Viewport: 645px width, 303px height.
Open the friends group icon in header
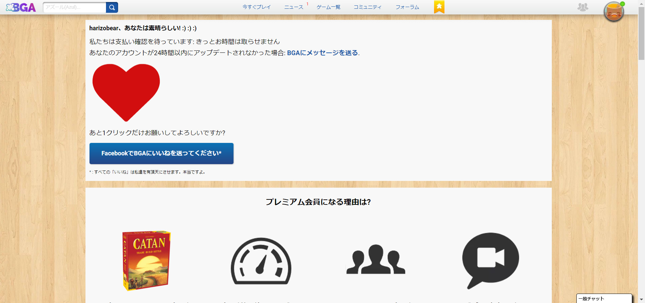point(582,7)
